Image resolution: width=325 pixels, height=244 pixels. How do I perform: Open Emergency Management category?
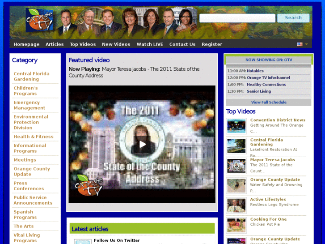(30, 105)
